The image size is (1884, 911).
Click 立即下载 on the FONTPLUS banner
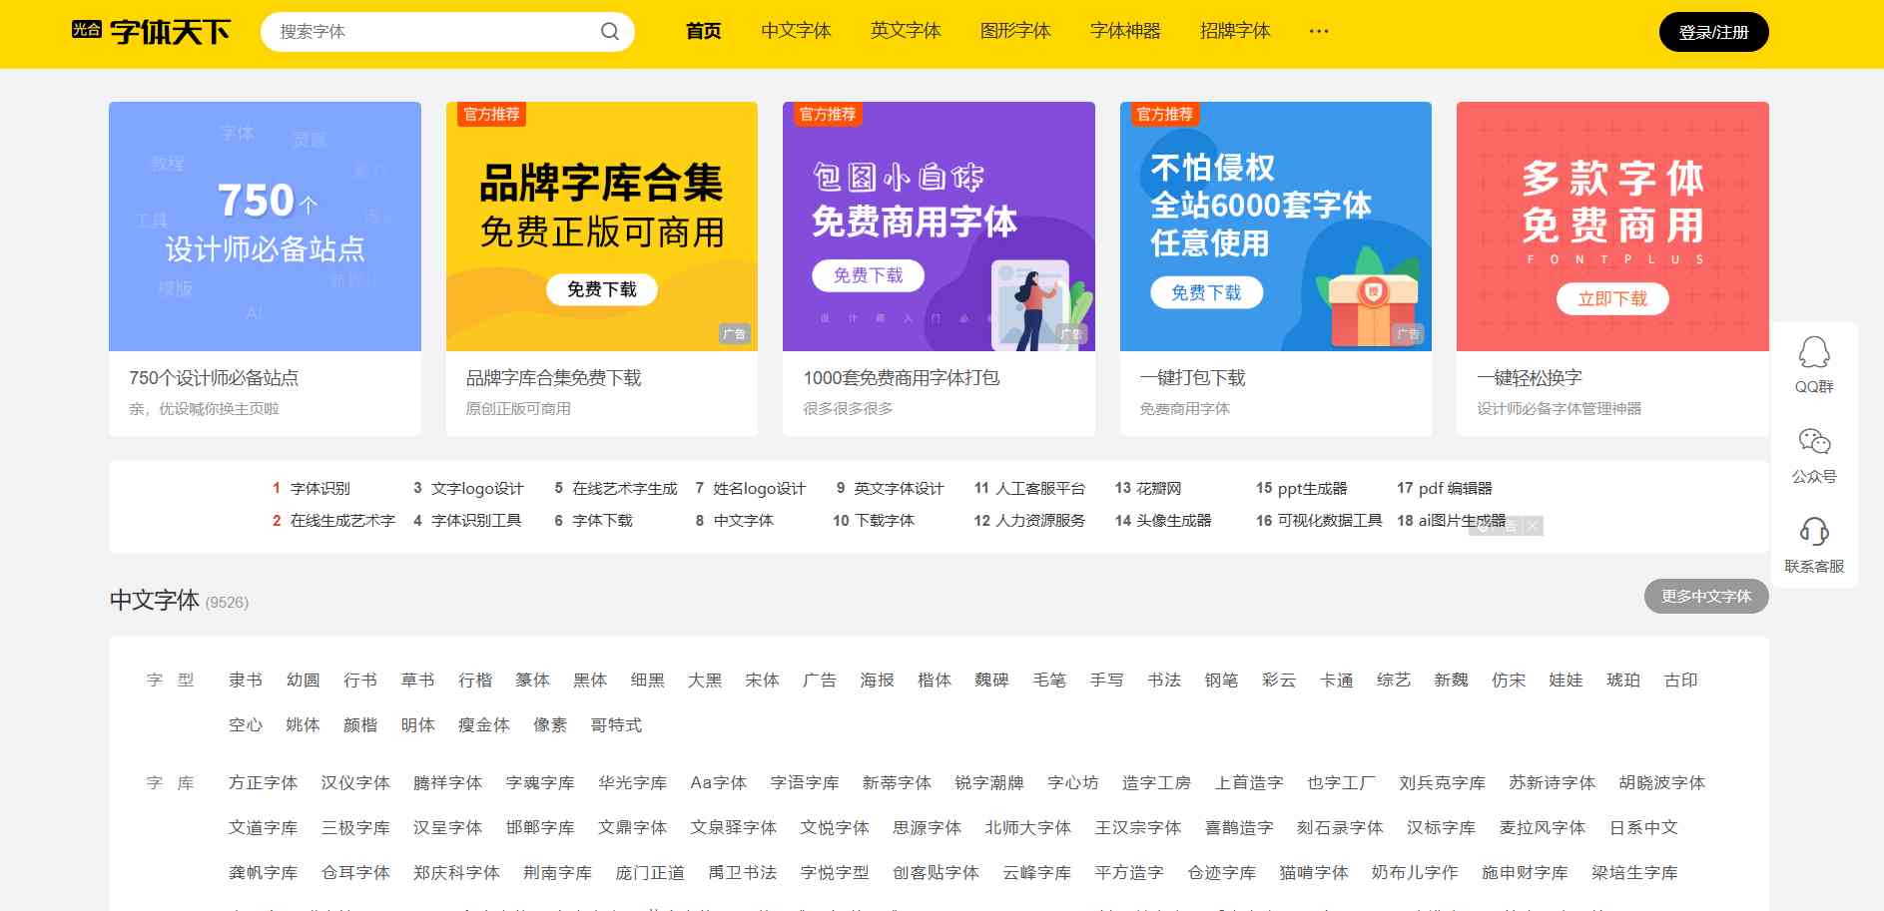coord(1612,298)
